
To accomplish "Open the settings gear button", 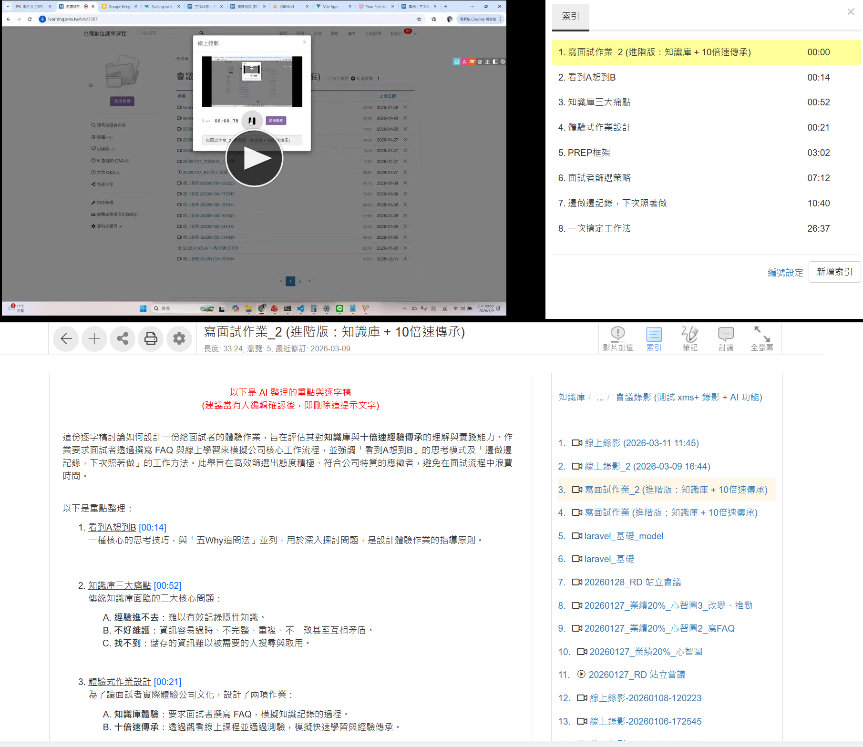I will (179, 339).
